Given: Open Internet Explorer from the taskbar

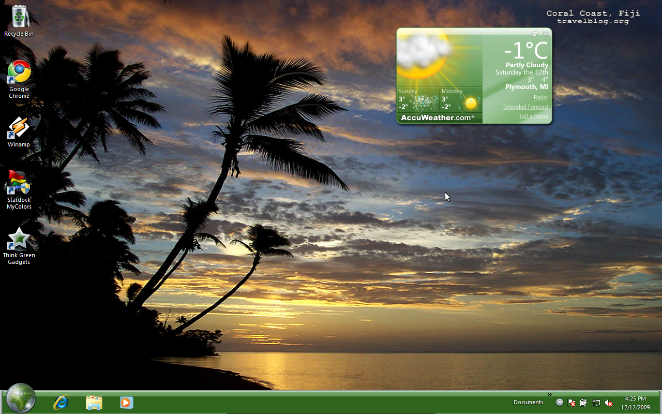Looking at the screenshot, I should pos(60,402).
